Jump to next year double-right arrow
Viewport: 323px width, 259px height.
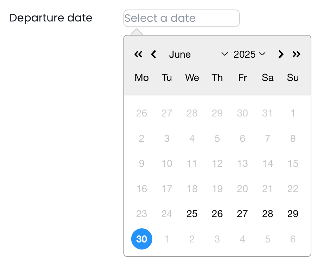(296, 54)
